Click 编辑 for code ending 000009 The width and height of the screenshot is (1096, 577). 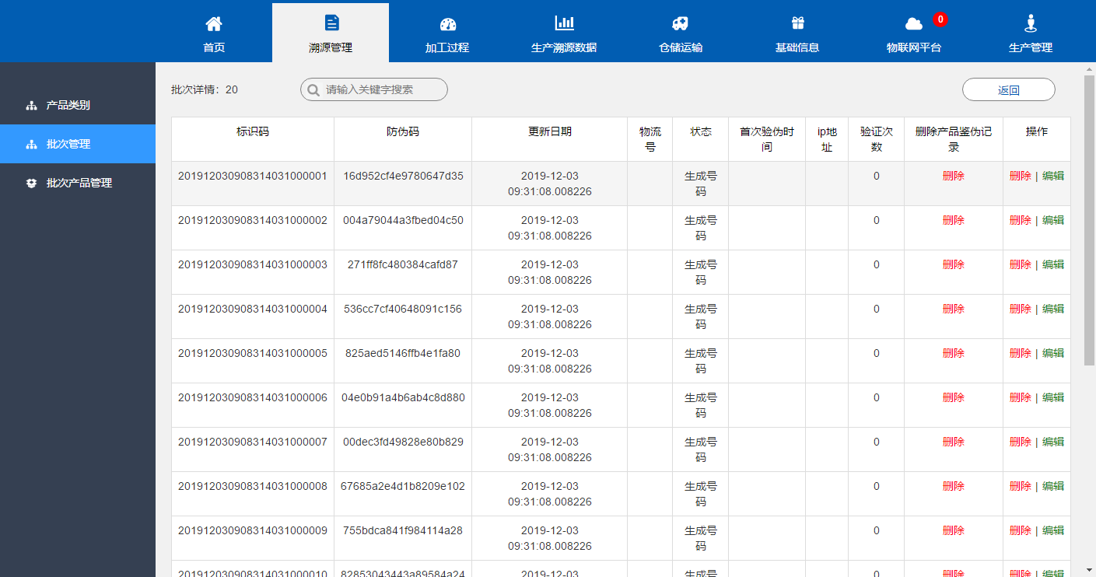click(x=1053, y=530)
